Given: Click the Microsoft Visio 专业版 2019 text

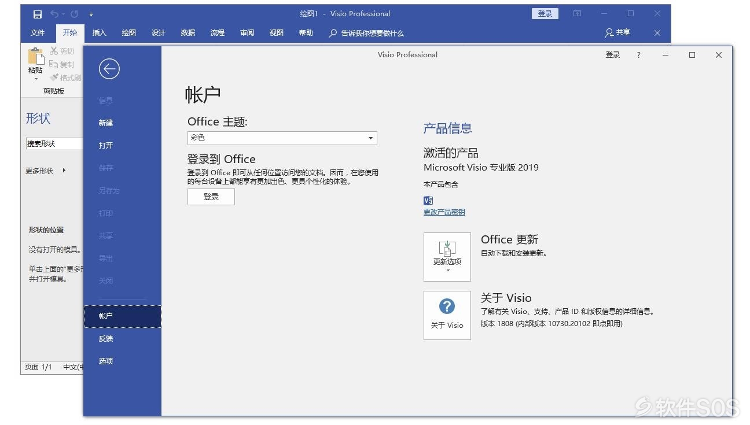Looking at the screenshot, I should tap(481, 168).
